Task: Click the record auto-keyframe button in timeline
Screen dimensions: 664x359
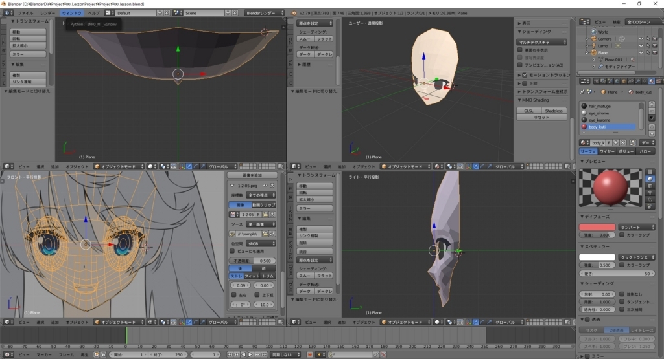Action: tap(309, 354)
